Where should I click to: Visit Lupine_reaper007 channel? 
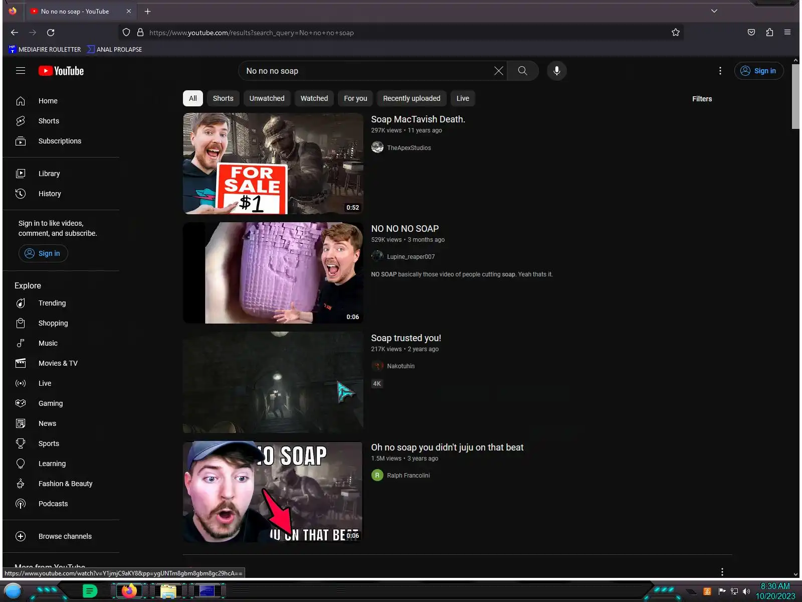pyautogui.click(x=411, y=257)
